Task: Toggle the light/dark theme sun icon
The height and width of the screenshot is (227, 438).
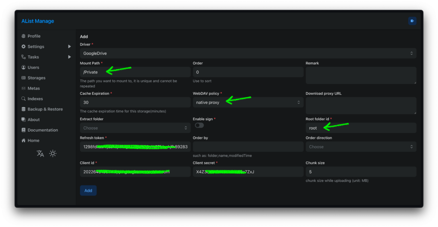Action: (x=53, y=154)
